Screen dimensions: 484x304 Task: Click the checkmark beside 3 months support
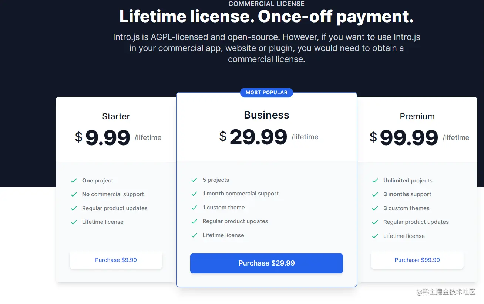(375, 194)
